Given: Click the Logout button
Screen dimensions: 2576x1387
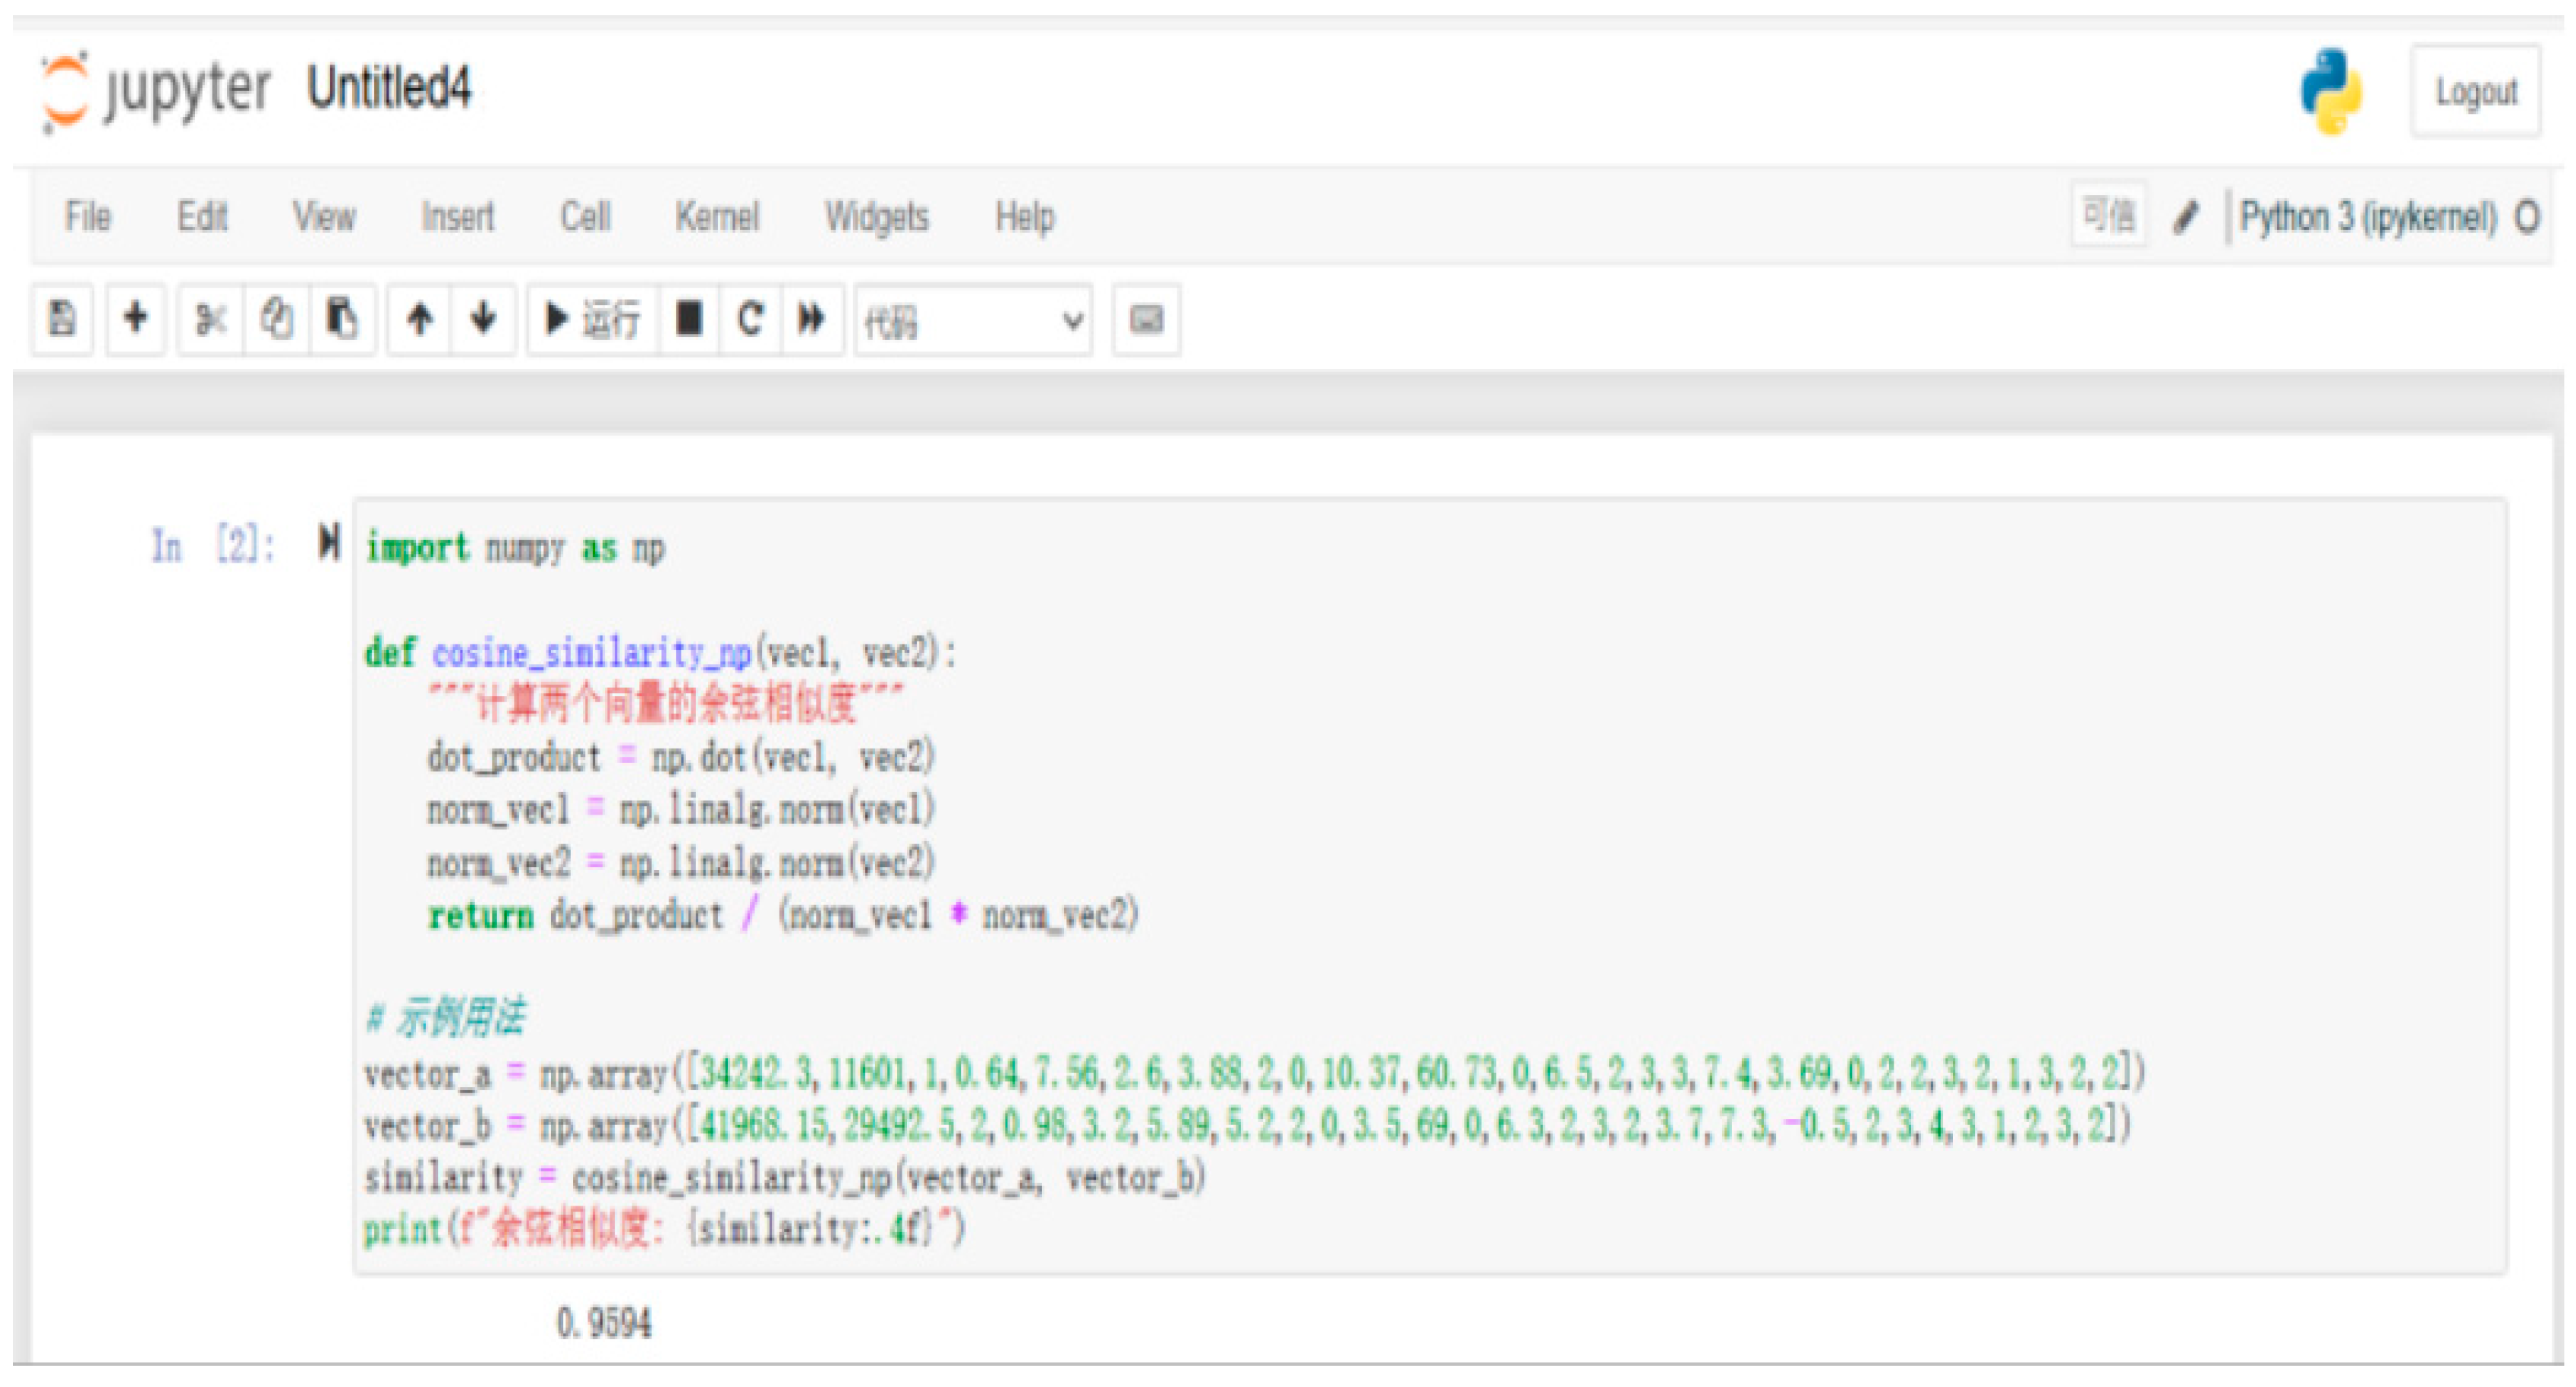Looking at the screenshot, I should [2475, 92].
